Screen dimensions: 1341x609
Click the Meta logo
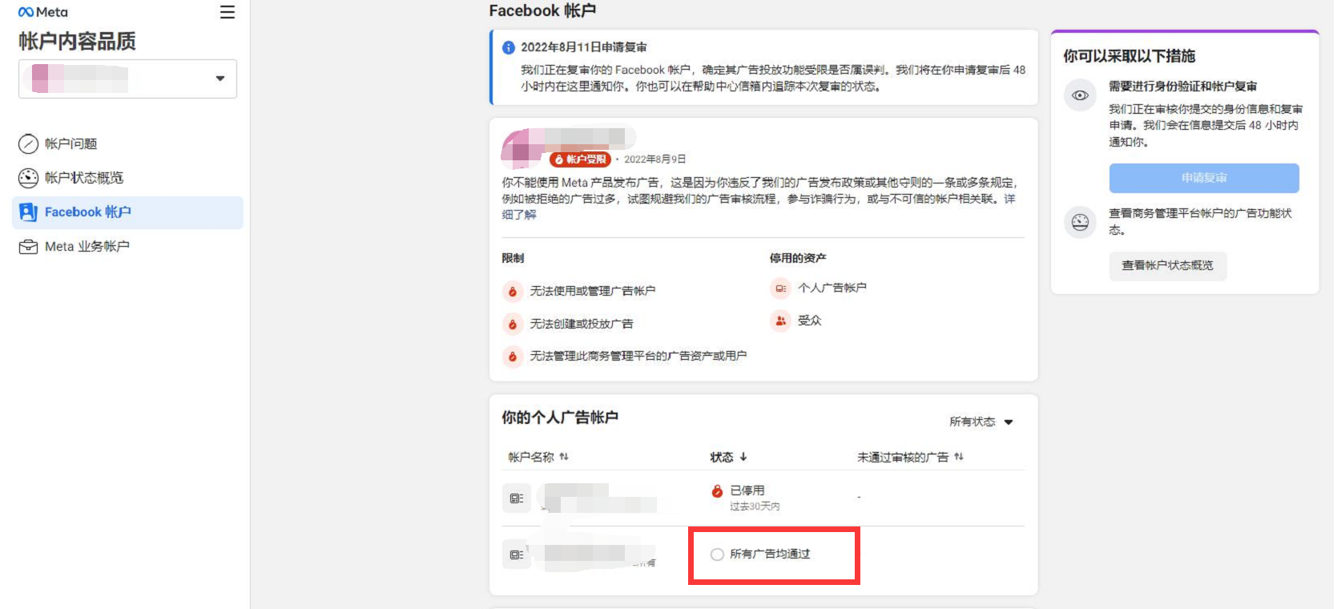pyautogui.click(x=42, y=12)
